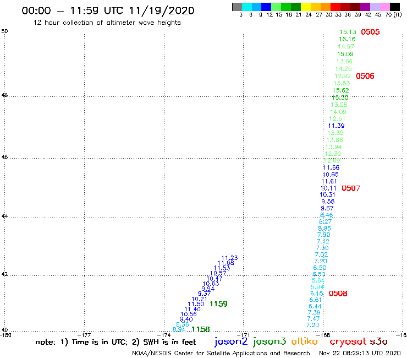Click the note about UTC and SWH
The height and width of the screenshot is (358, 407).
116,342
